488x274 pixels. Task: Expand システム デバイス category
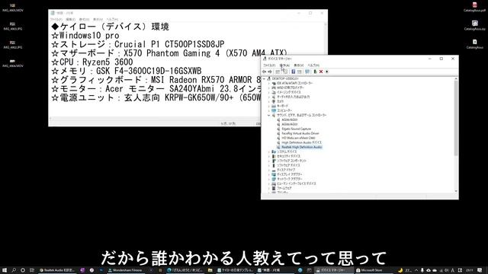[x=269, y=151]
